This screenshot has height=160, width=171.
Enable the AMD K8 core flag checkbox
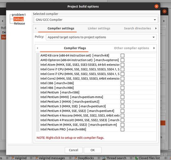(x=123, y=55)
